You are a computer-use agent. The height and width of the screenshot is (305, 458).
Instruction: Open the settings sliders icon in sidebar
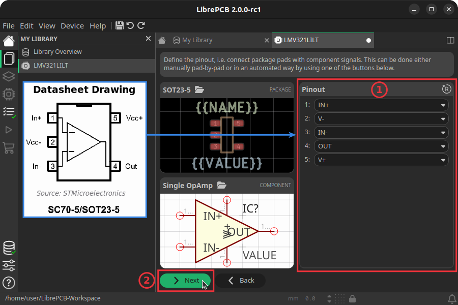click(8, 265)
